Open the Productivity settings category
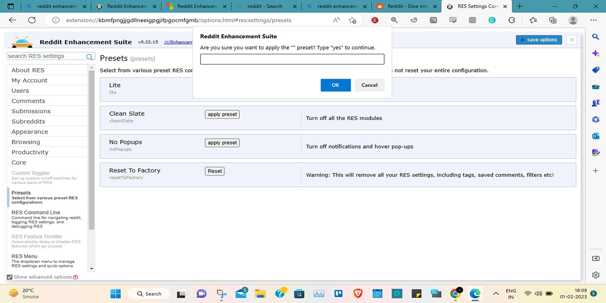 [x=47, y=152]
